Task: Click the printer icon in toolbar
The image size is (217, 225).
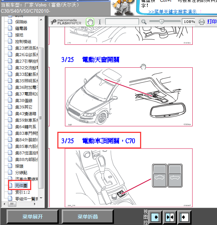Action: pos(202,22)
